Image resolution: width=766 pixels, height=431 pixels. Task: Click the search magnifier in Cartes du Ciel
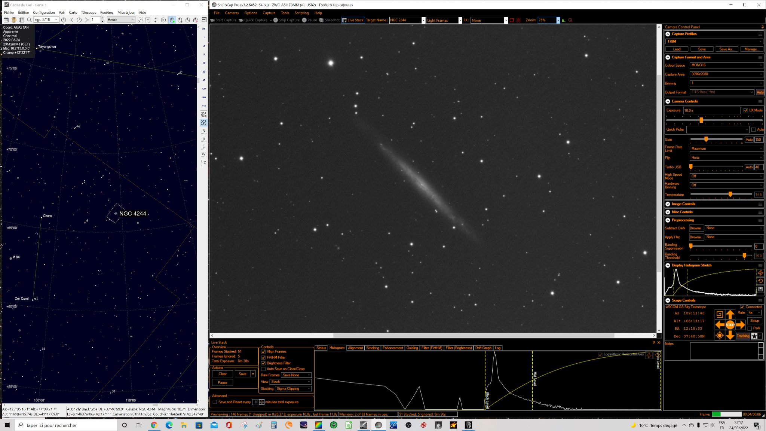pos(29,20)
